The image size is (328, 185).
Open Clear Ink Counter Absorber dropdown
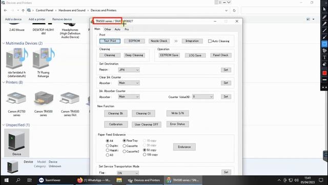pos(129,83)
